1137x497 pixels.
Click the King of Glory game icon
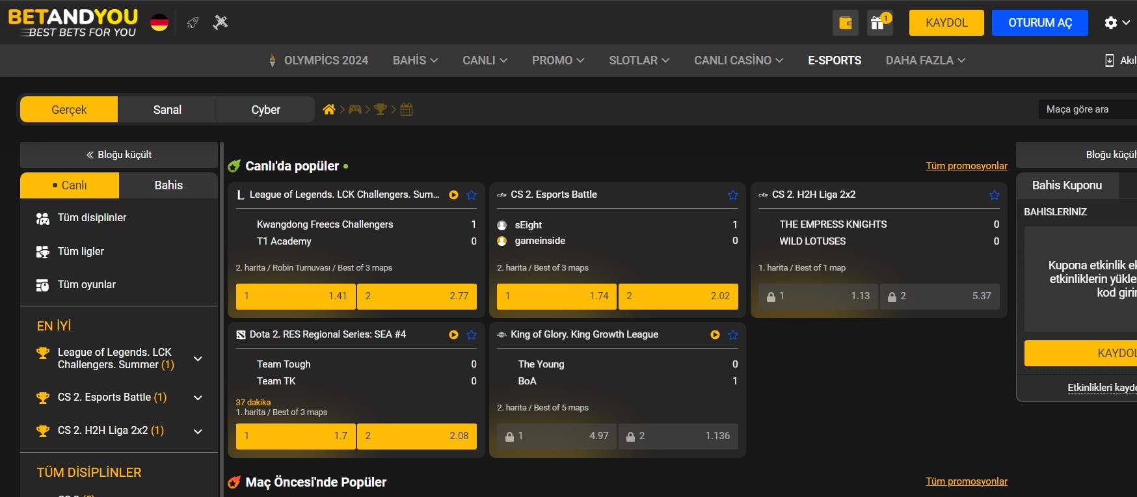(502, 334)
